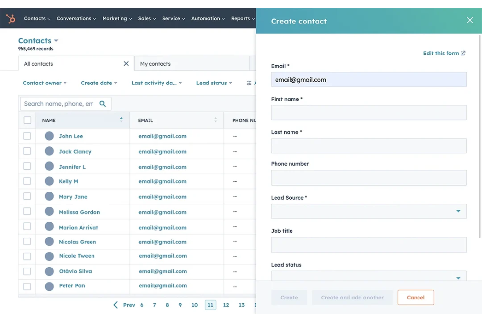The image size is (482, 322).
Task: Click the Email input field
Action: tap(369, 79)
